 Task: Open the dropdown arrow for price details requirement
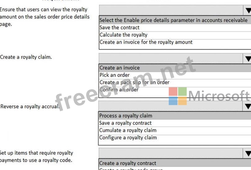[x=247, y=11]
